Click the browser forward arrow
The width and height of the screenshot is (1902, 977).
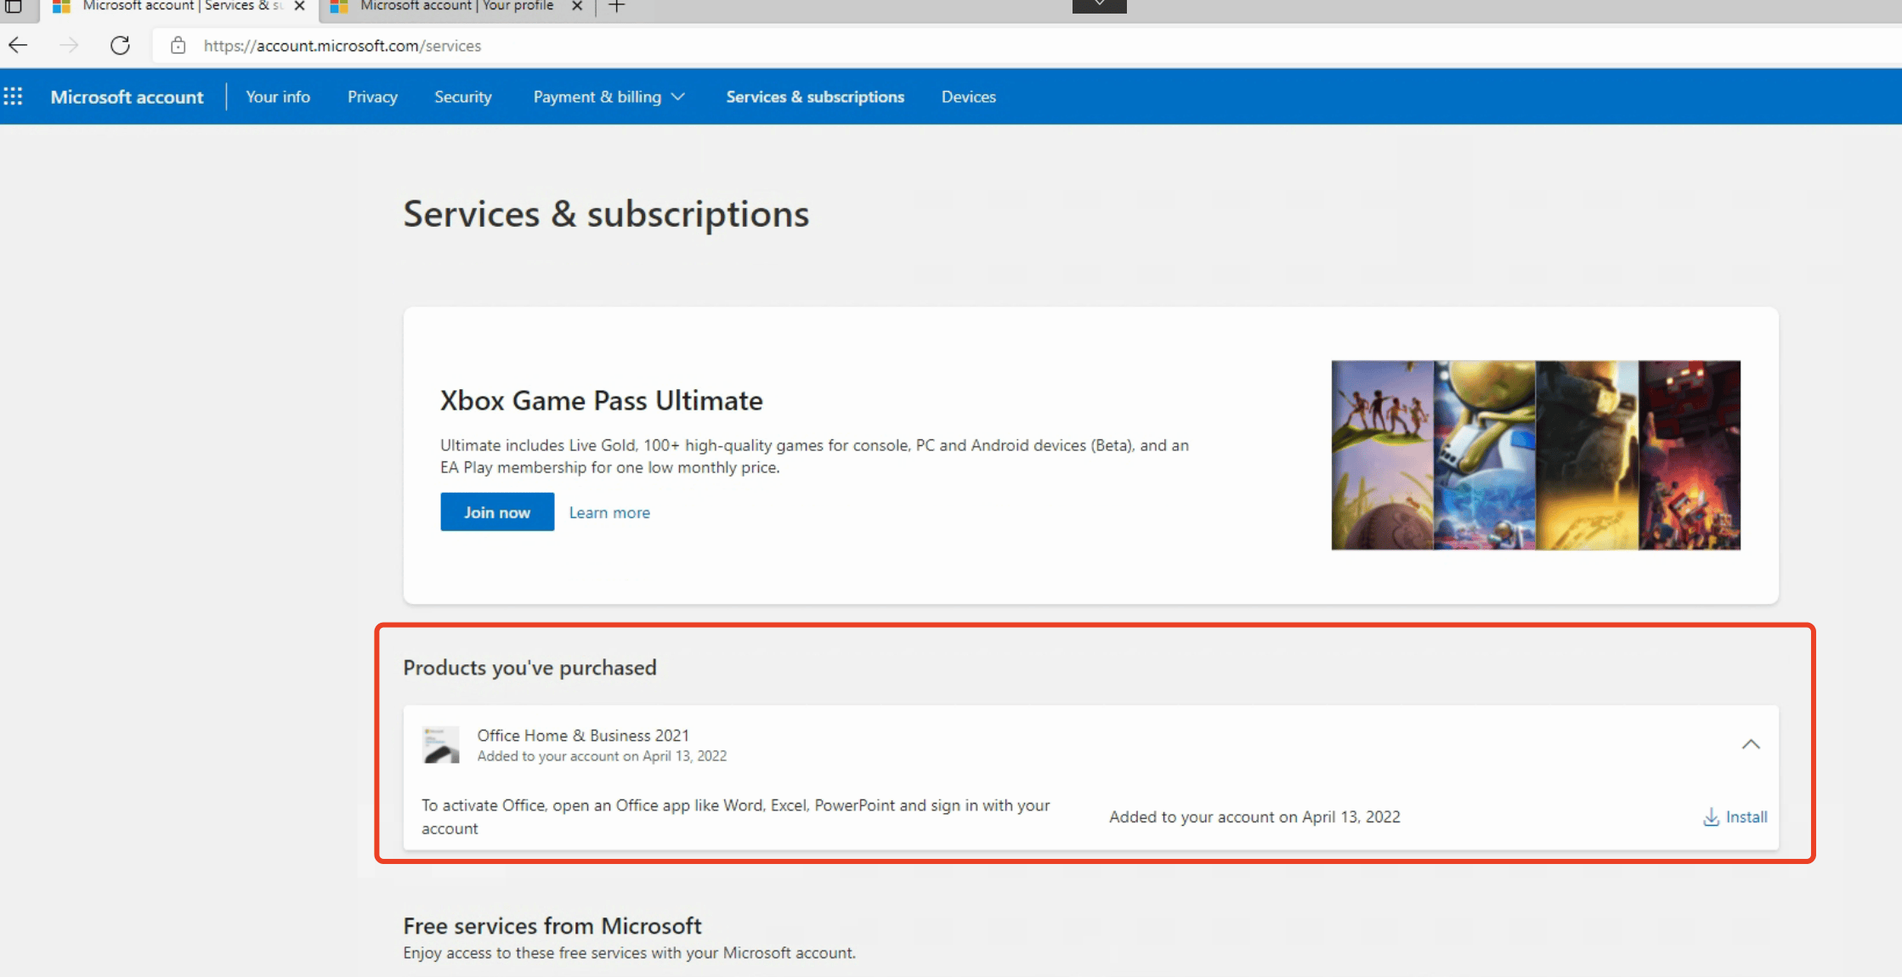(x=69, y=45)
